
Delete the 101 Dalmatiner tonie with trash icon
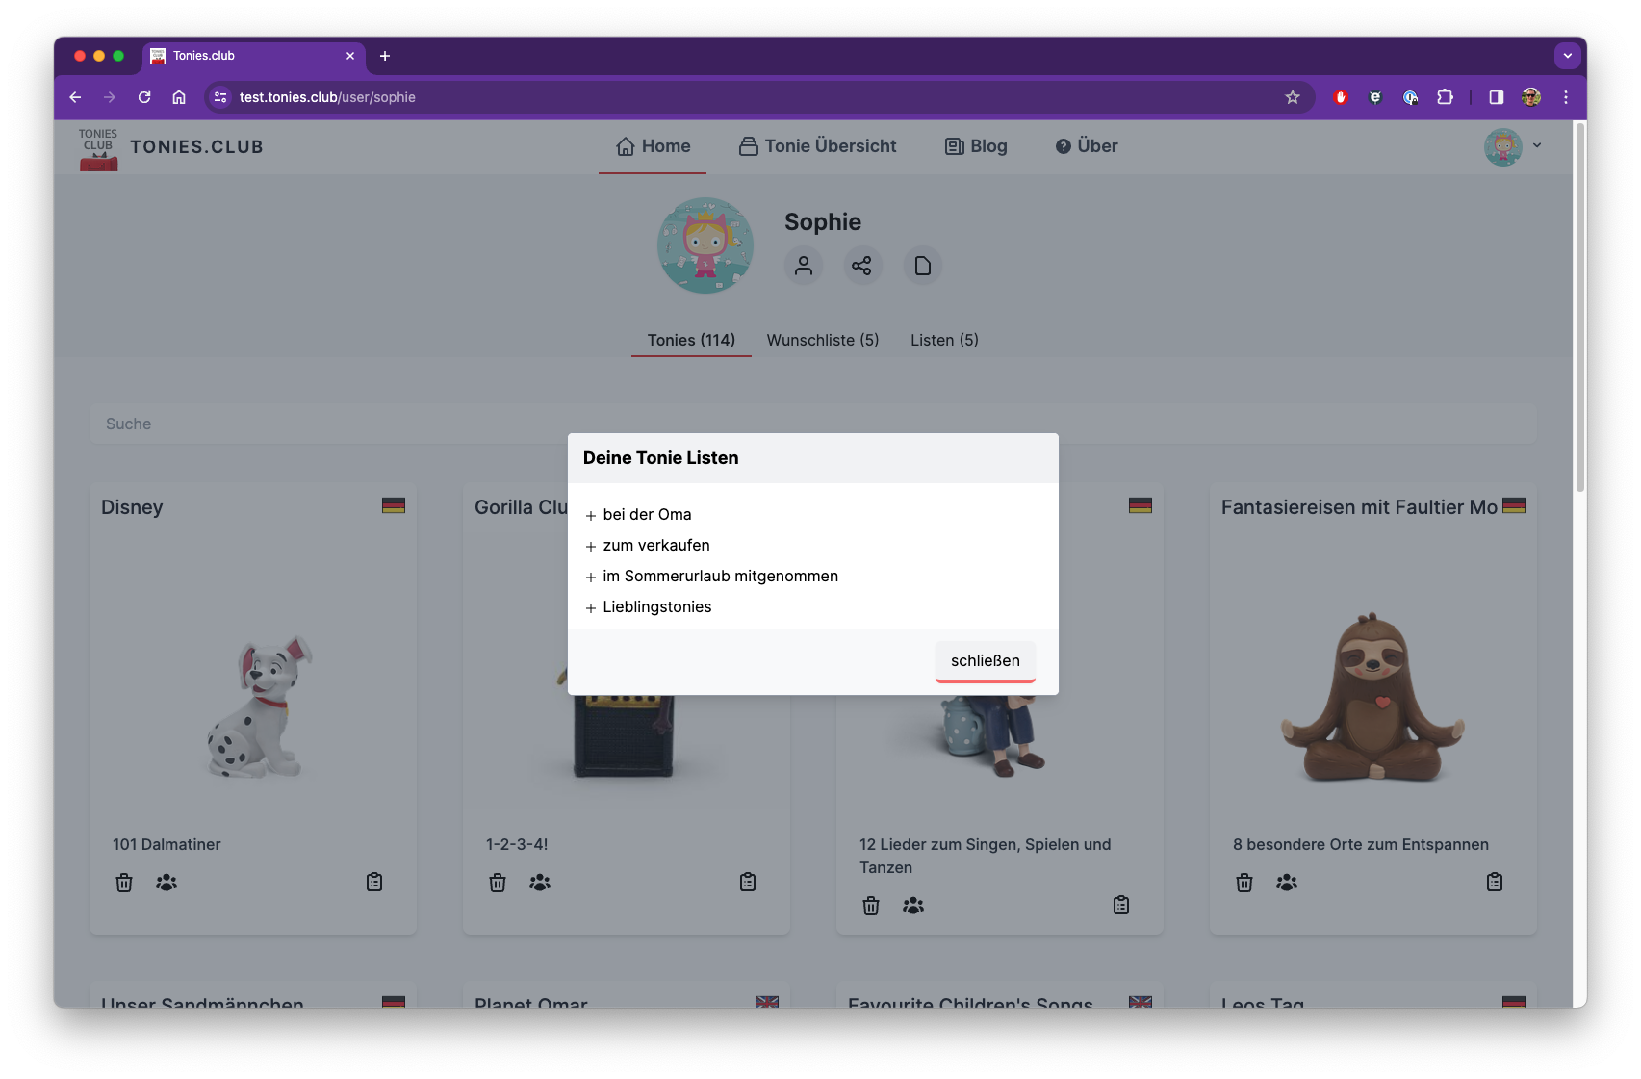(124, 883)
